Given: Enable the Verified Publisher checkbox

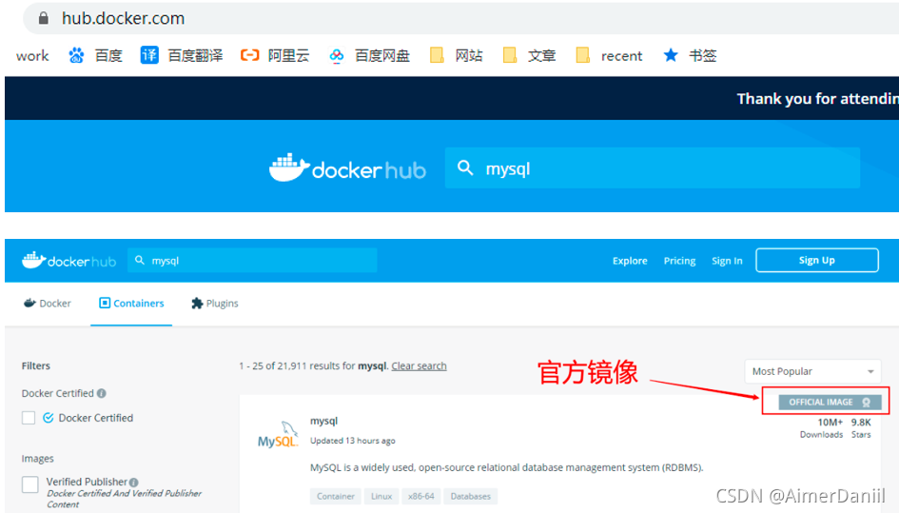Looking at the screenshot, I should click(29, 484).
